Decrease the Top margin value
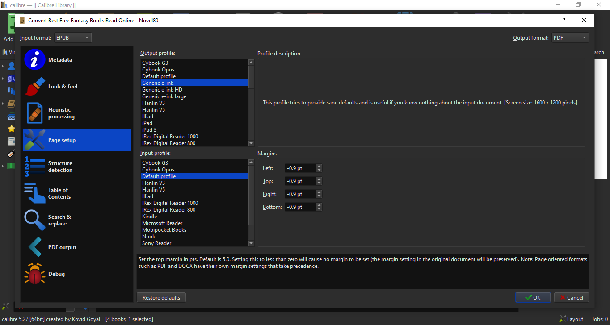The image size is (610, 325). point(319,183)
